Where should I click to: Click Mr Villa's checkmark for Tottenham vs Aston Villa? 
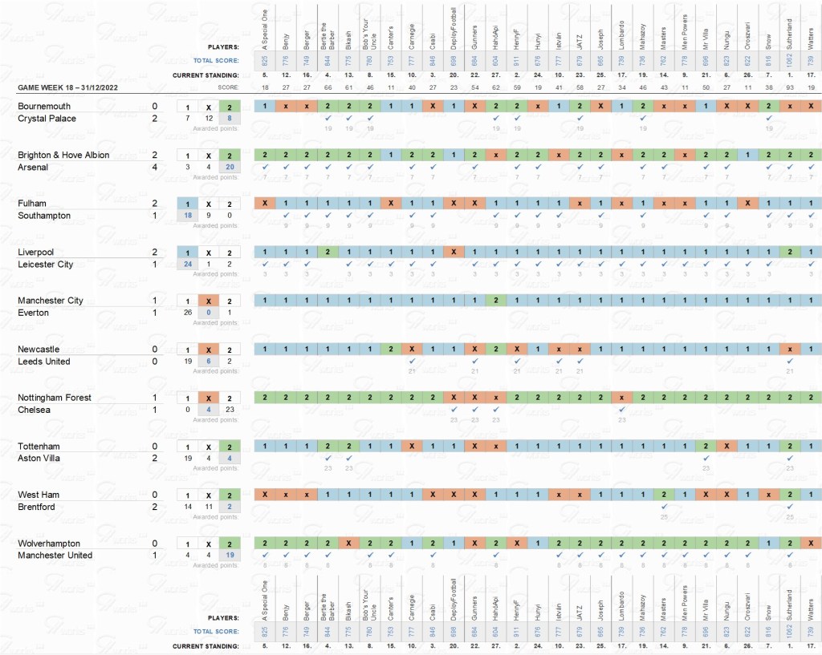[x=706, y=458]
